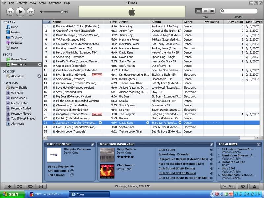
Task: Switch to list view mode
Action: [199, 11]
